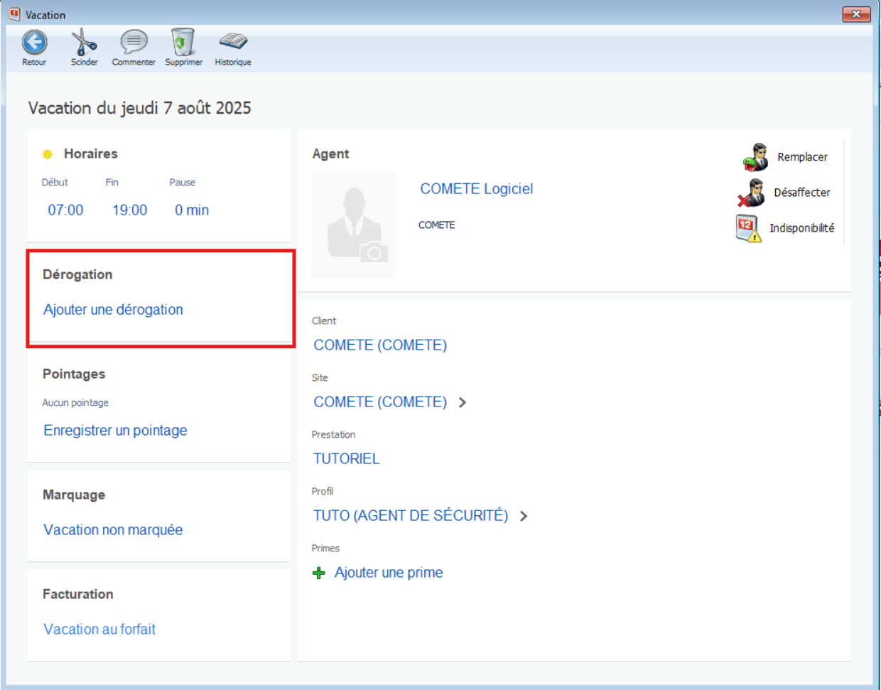
Task: Expand the chevron next to TUTO profile
Action: (x=524, y=516)
